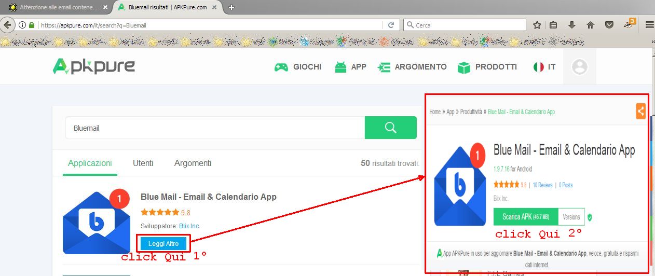Click the 50 risultati trovati text
Screen dimensions: 655x276
pyautogui.click(x=390, y=163)
